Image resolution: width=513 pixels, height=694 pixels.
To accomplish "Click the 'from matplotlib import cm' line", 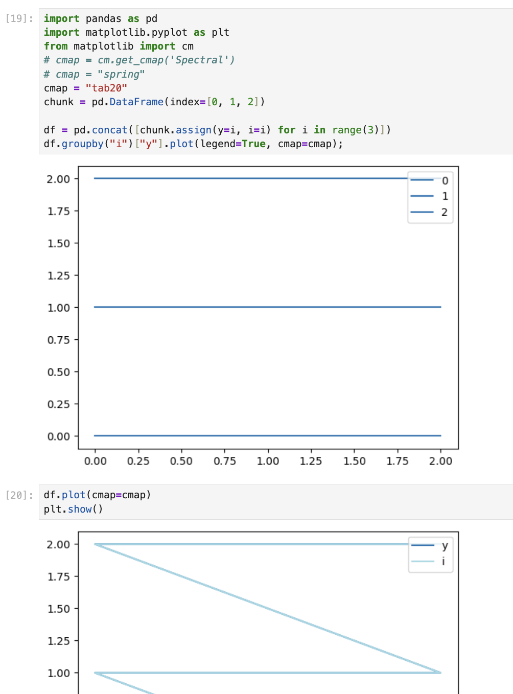I will click(119, 47).
